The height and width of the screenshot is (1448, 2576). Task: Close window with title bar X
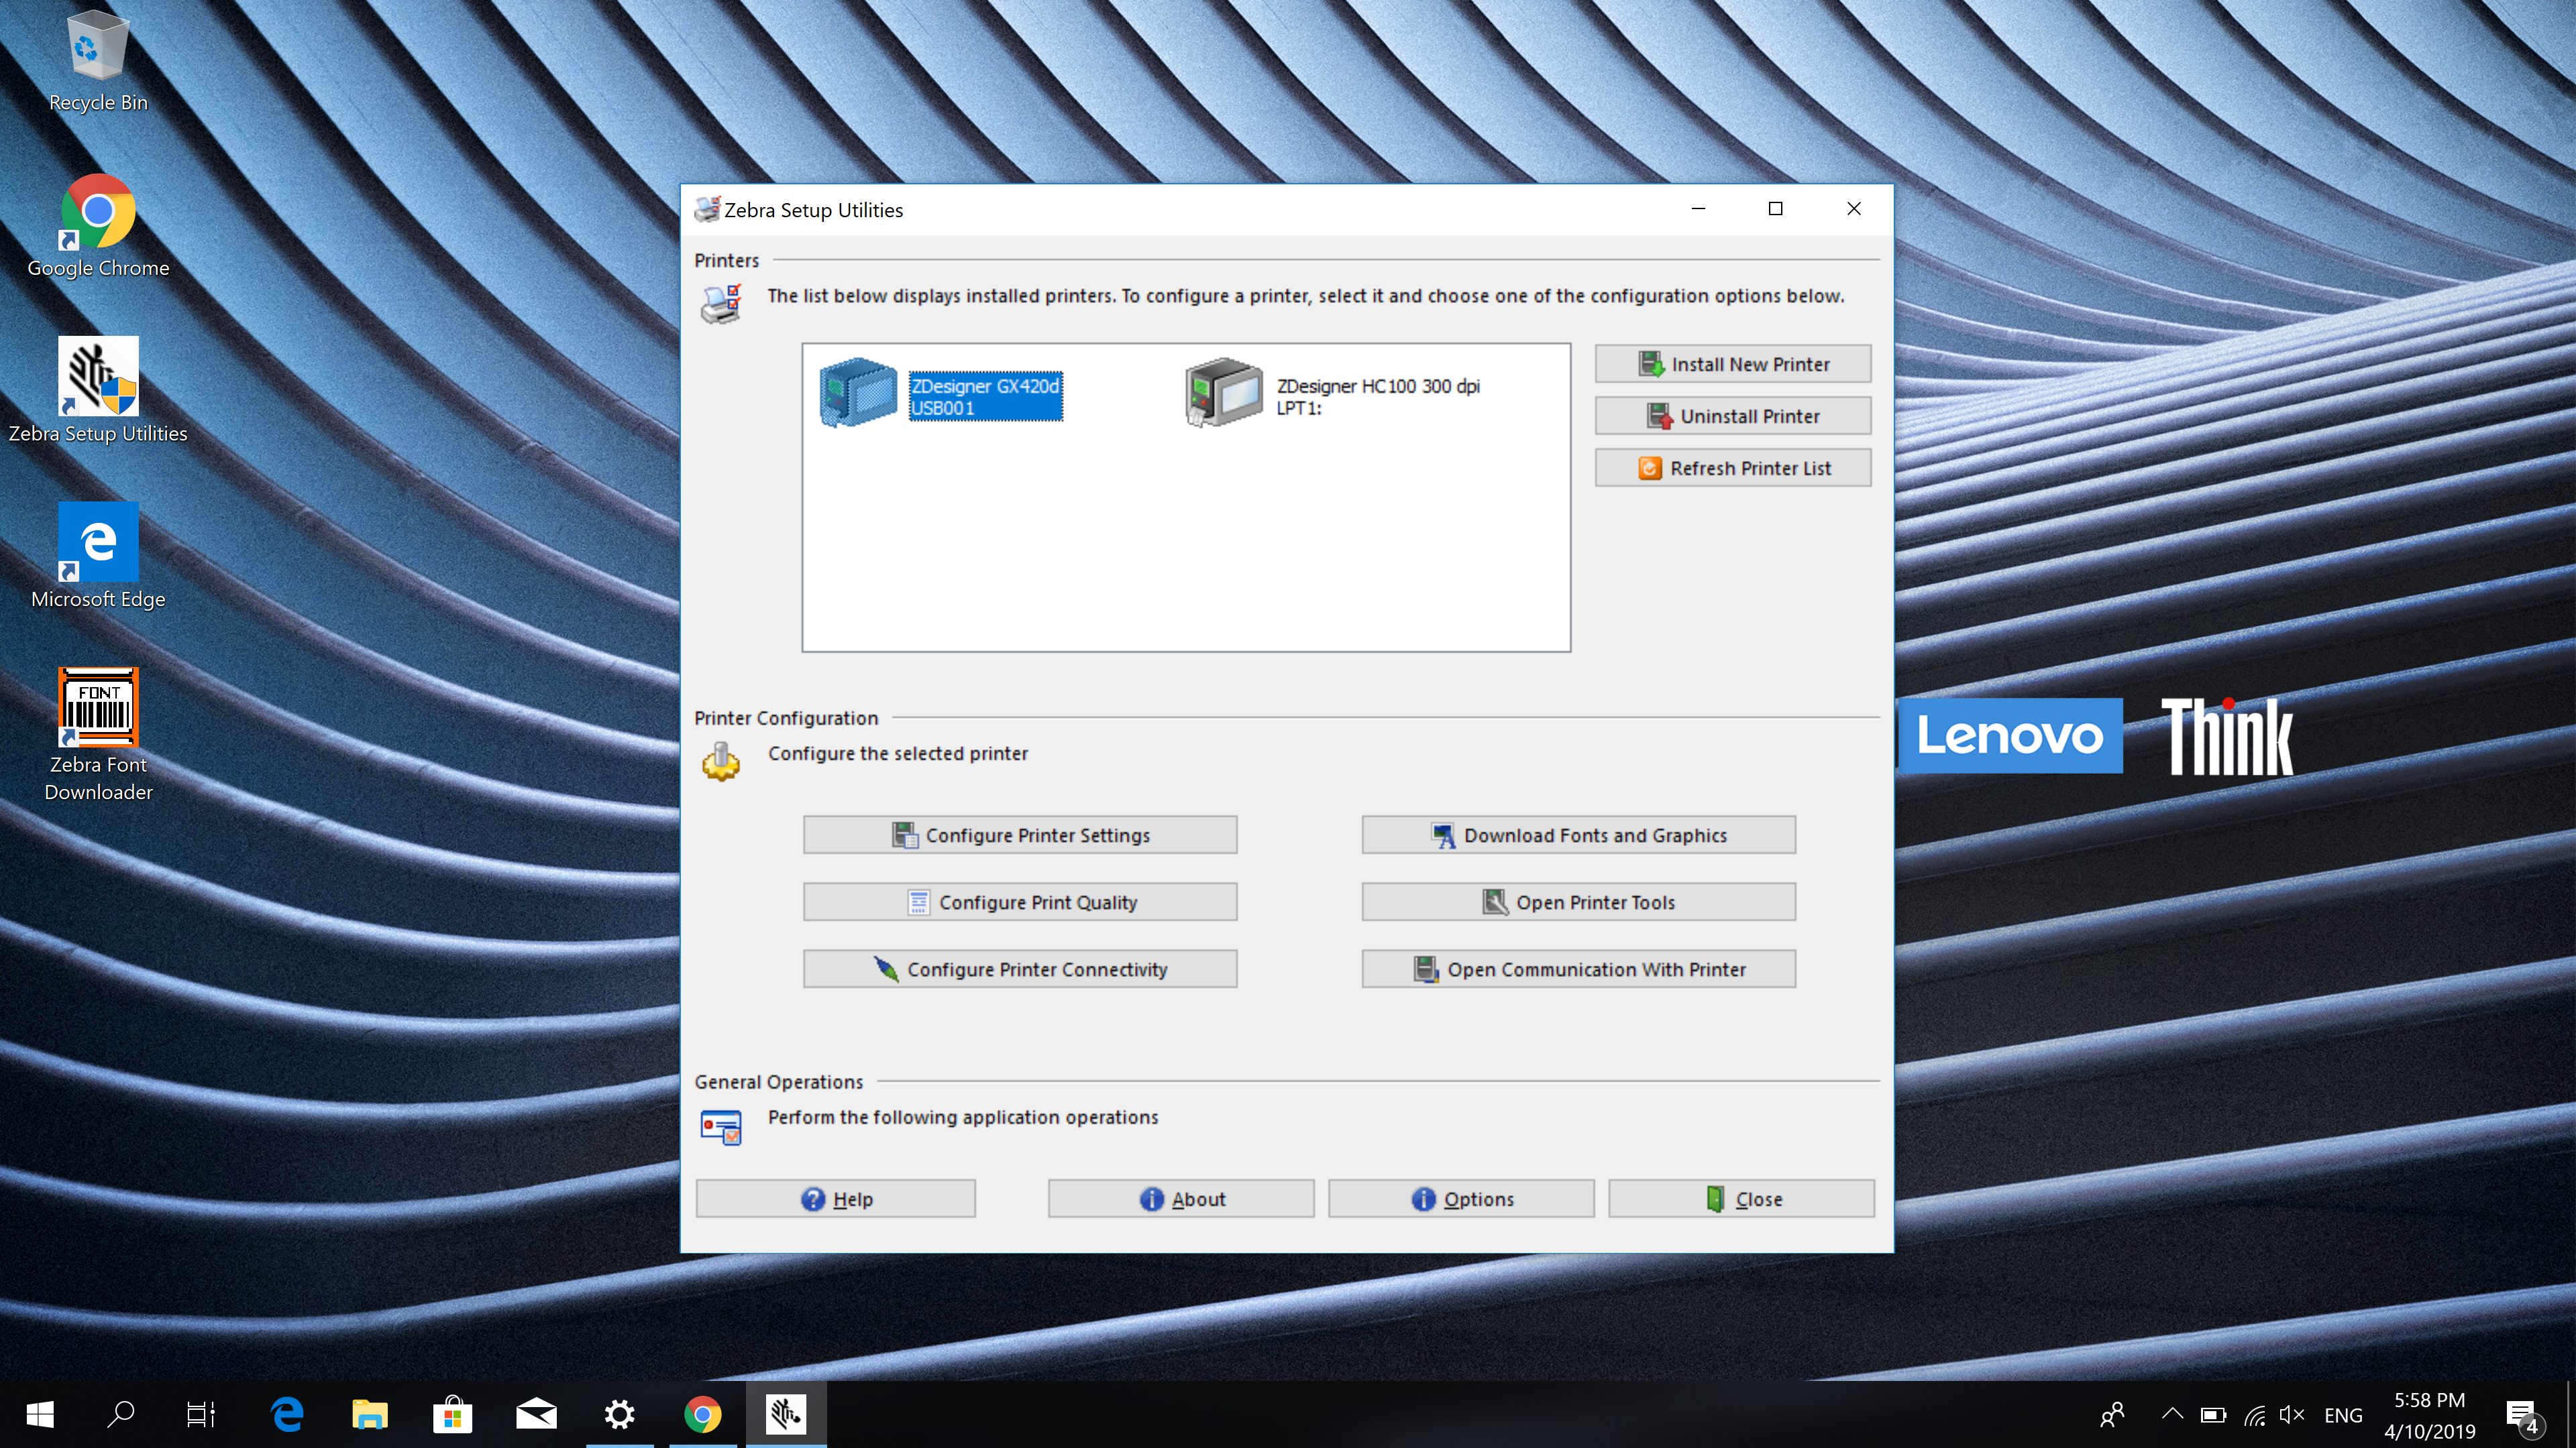pyautogui.click(x=1854, y=209)
